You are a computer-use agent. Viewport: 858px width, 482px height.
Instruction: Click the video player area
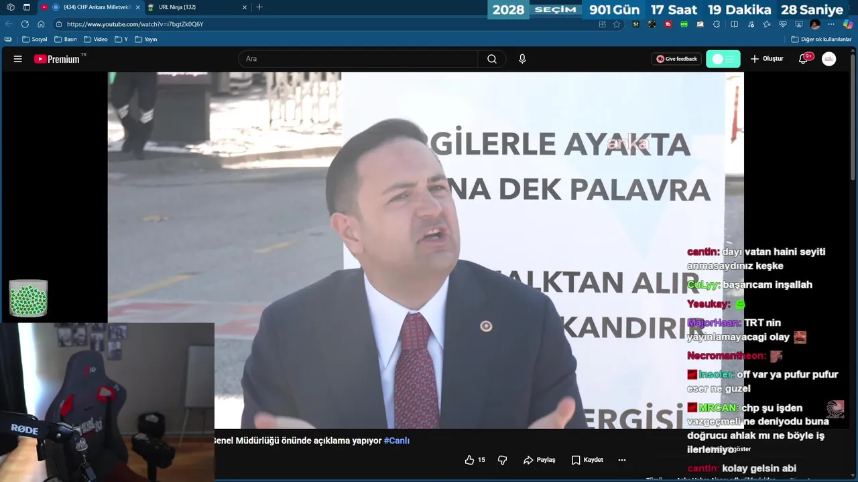pyautogui.click(x=426, y=250)
